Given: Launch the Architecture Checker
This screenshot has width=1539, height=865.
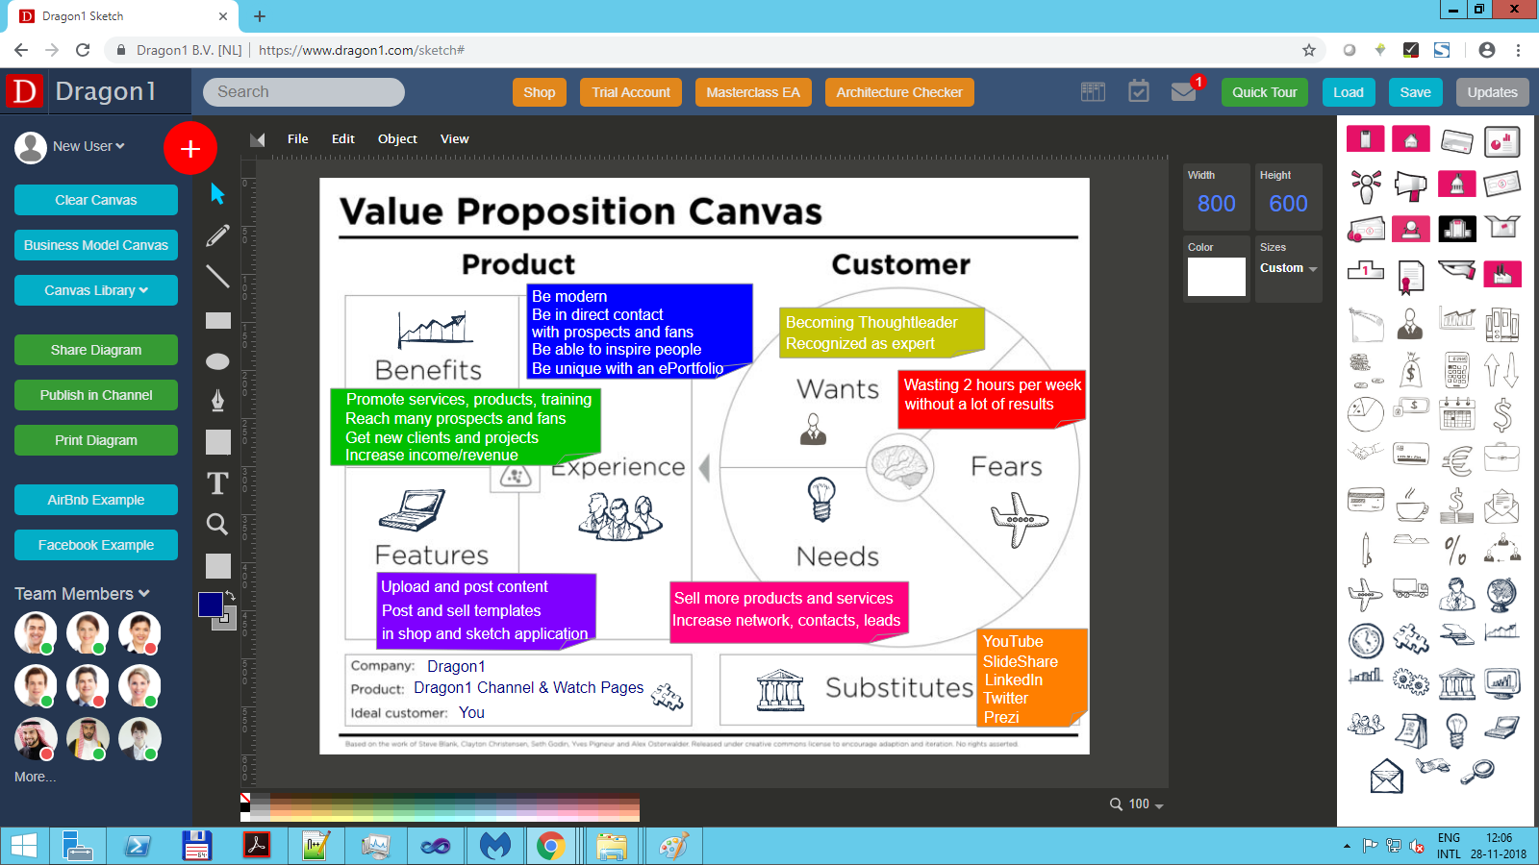Looking at the screenshot, I should pos(899,92).
